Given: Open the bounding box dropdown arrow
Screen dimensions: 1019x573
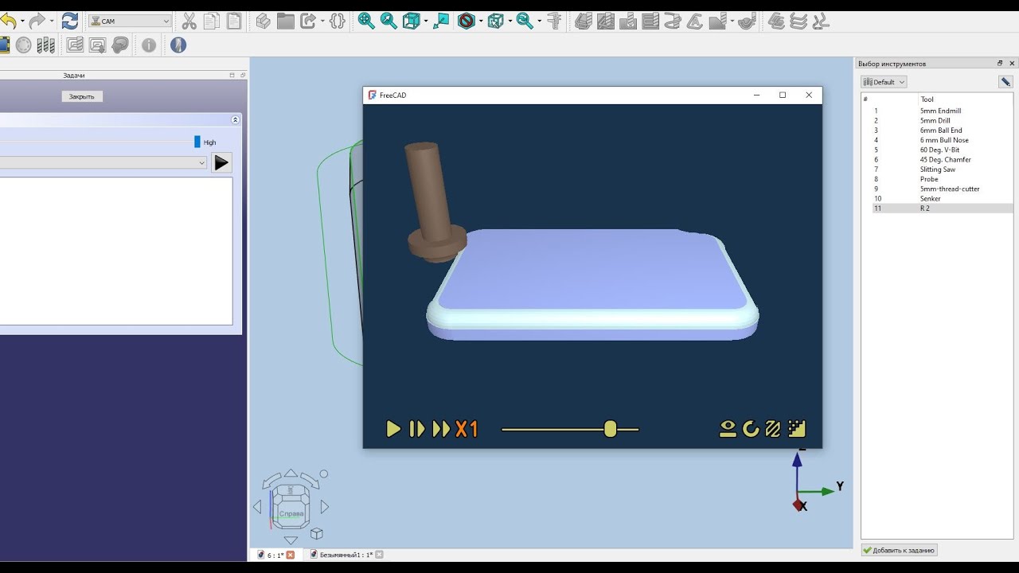Looking at the screenshot, I should 509,21.
